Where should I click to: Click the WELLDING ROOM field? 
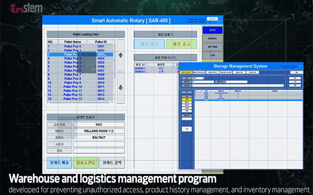(99, 131)
